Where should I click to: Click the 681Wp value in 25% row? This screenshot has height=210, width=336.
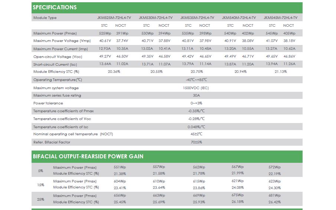274,196
